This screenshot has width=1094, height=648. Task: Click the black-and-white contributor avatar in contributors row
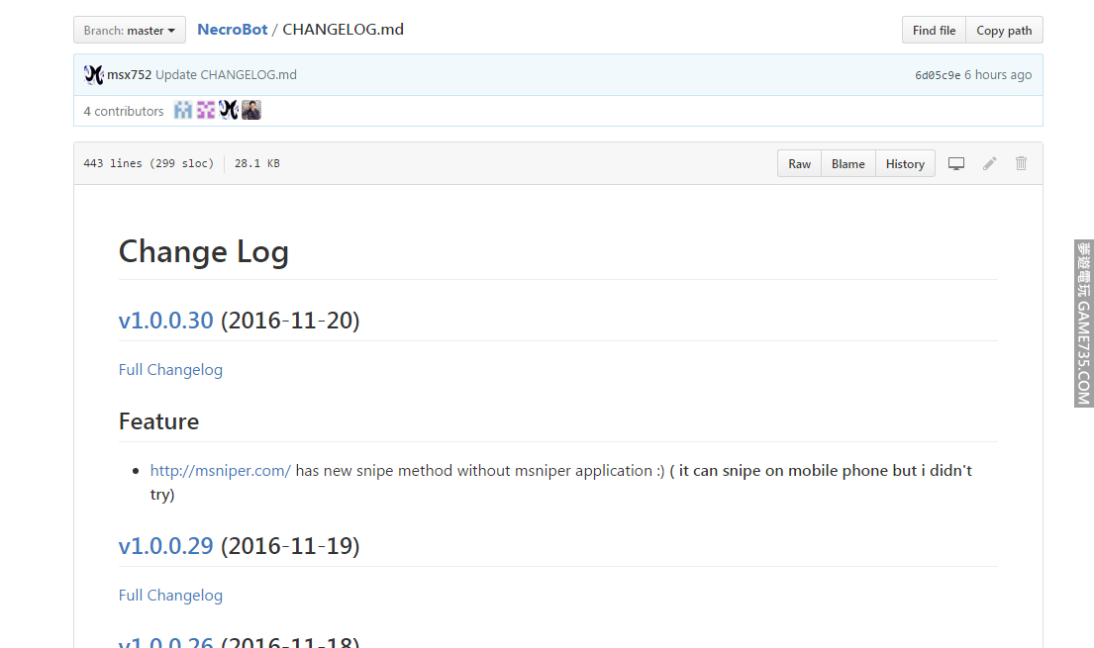[229, 111]
